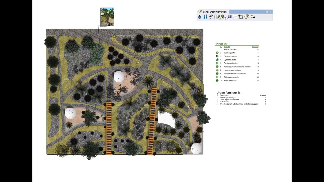Select the four water drops icon
This screenshot has width=324, height=182.
click(205, 17)
